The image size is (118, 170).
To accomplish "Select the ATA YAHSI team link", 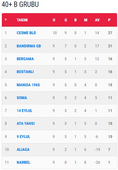I will point(26,124).
